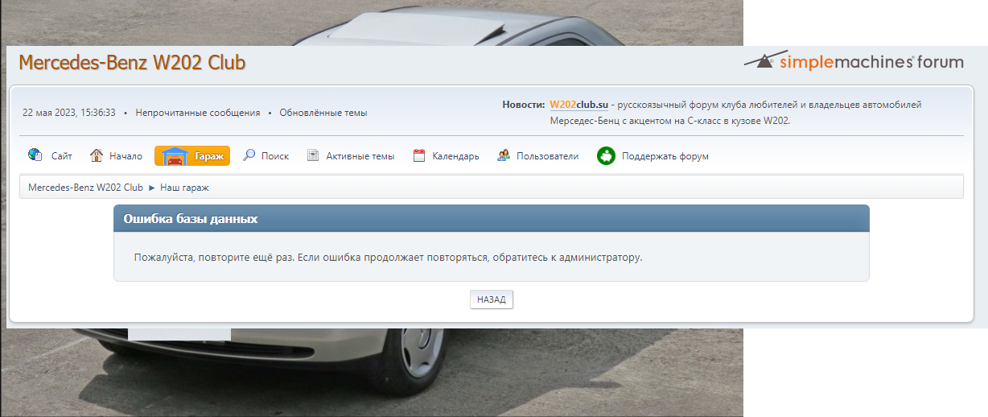Click the house icon next to Начало
The image size is (988, 417).
click(97, 155)
